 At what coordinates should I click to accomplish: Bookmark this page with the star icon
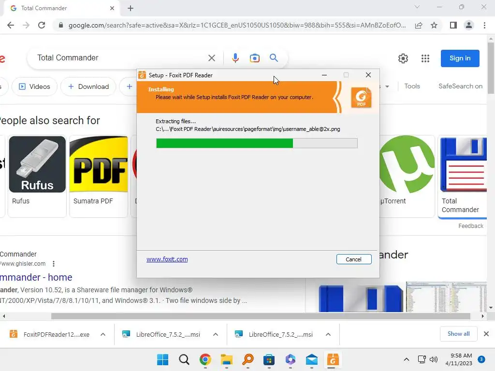click(434, 25)
